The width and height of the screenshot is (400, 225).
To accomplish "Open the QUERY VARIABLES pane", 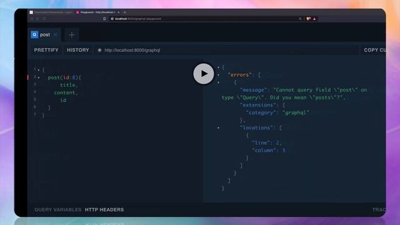I will pyautogui.click(x=58, y=210).
